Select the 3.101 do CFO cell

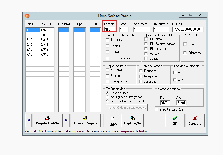pyautogui.click(x=33, y=40)
